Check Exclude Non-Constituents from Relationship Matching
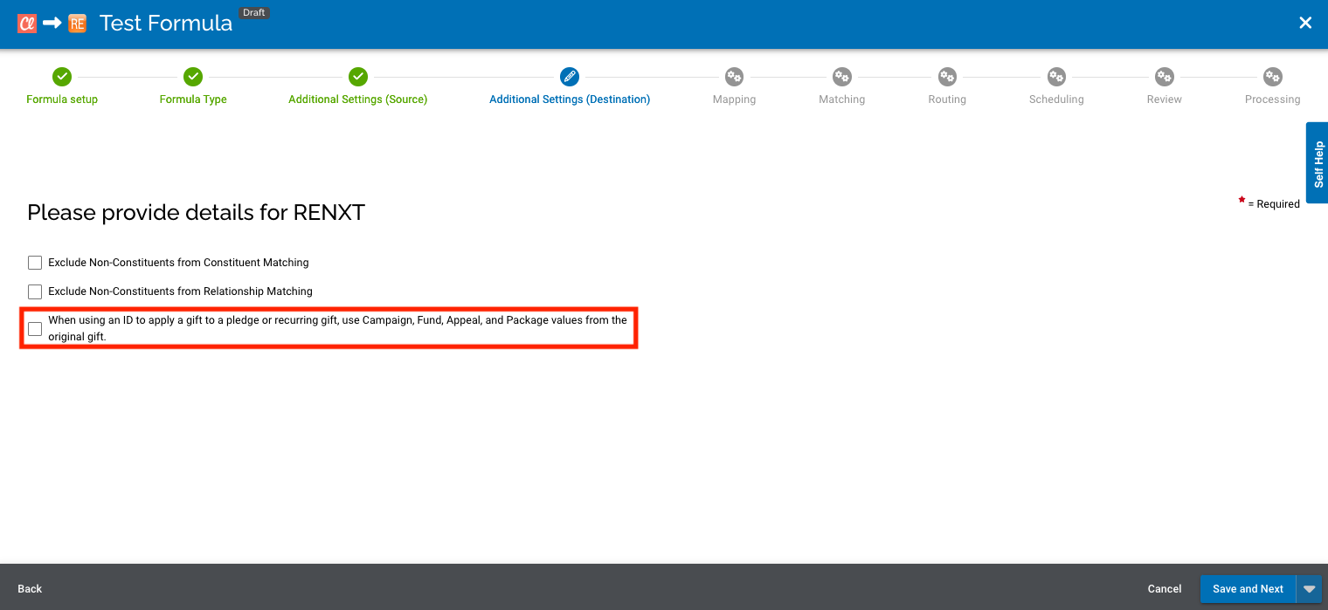This screenshot has width=1328, height=610. 34,291
